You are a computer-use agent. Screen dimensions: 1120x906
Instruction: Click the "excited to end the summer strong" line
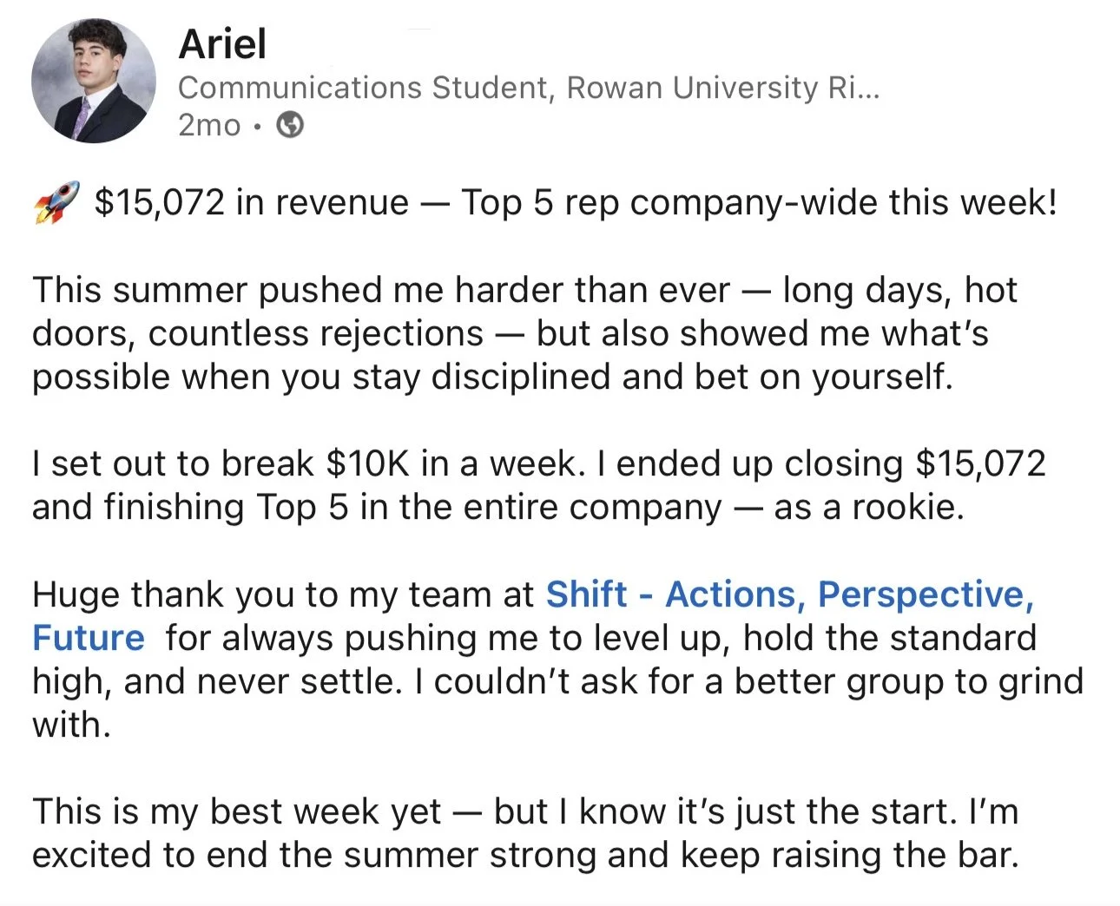[316, 855]
